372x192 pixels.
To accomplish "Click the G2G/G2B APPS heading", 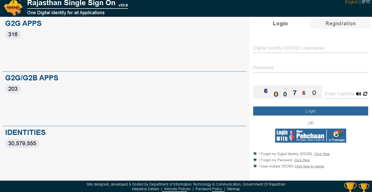I will tap(32, 78).
